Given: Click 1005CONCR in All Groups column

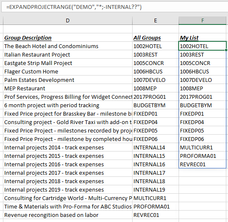Looking at the screenshot, I should coord(155,63).
